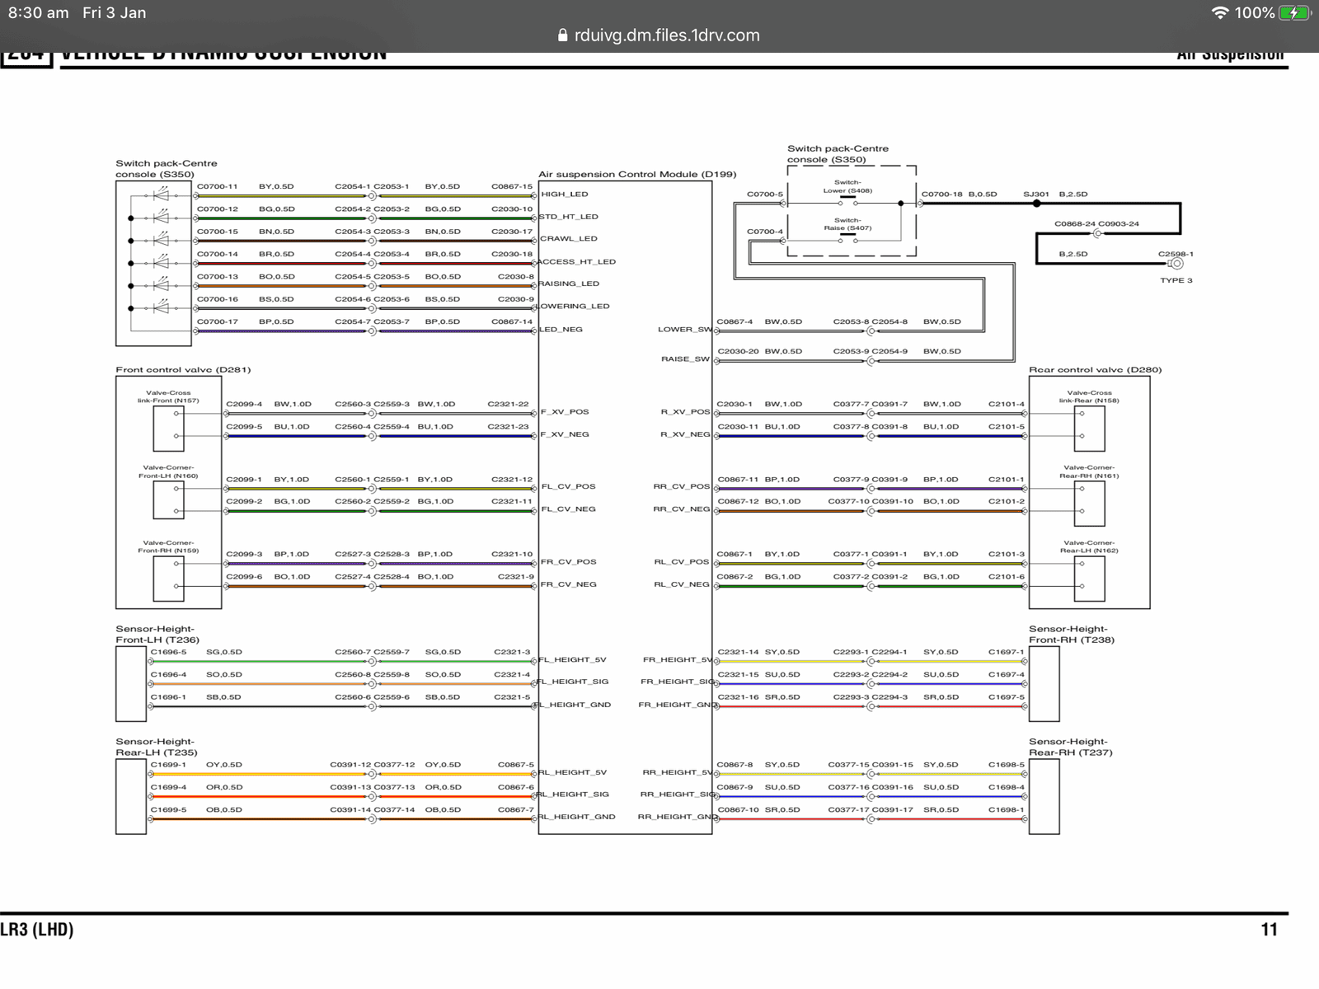Select the 'LR3 (LHD)' footer text
The image size is (1319, 989).
[x=37, y=930]
